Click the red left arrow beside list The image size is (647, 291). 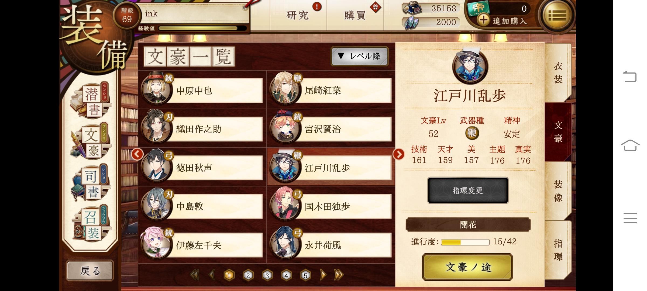click(x=137, y=154)
